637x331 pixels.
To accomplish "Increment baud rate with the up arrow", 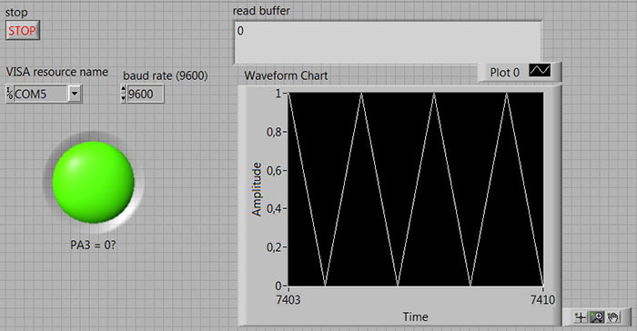I will point(124,90).
